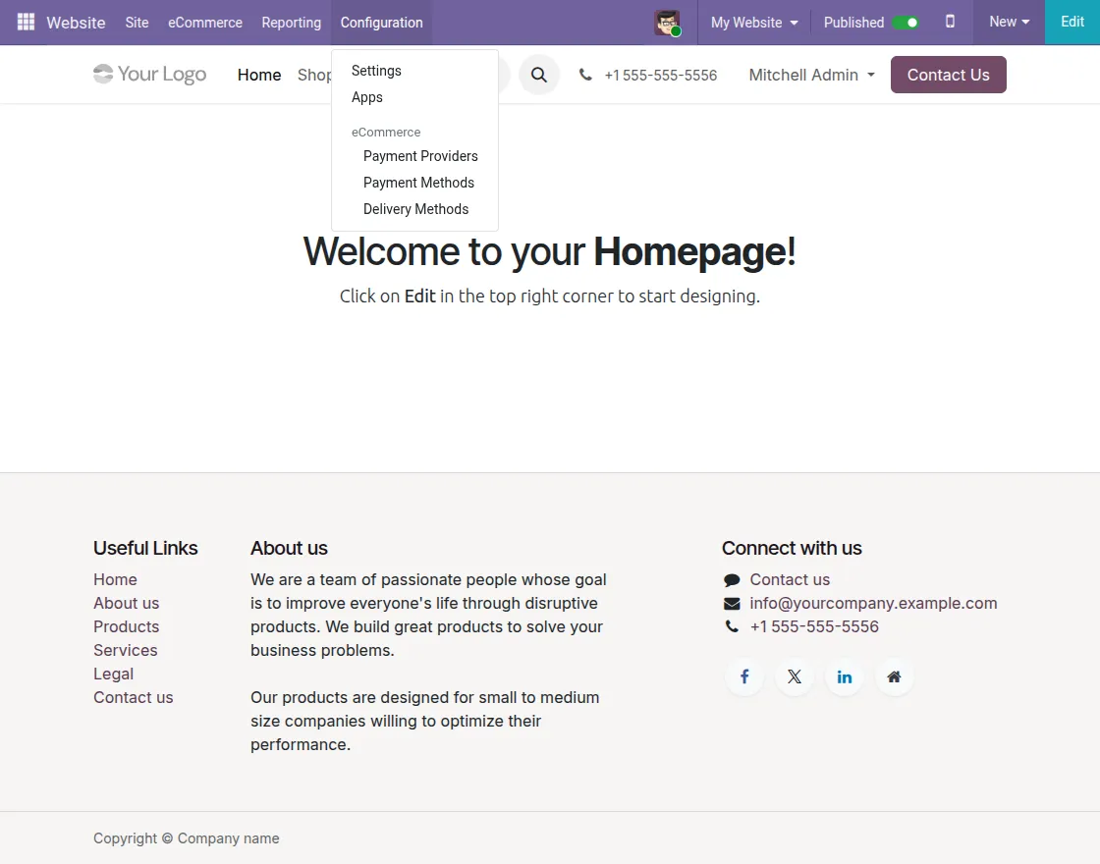Open the Mitchell Admin user dropdown
1100x864 pixels.
(x=811, y=75)
